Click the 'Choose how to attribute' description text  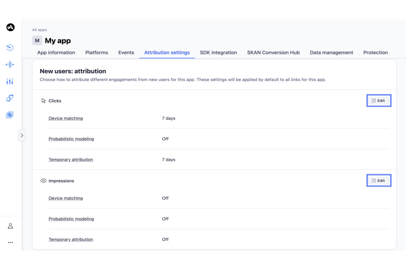pos(183,80)
